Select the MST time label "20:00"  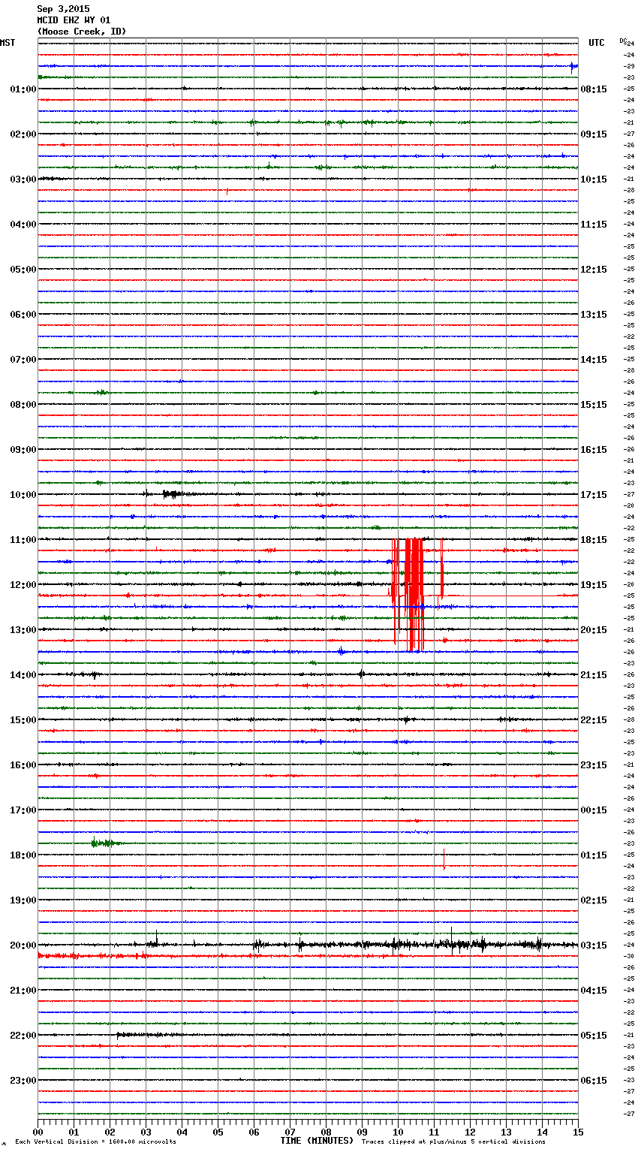click(23, 945)
